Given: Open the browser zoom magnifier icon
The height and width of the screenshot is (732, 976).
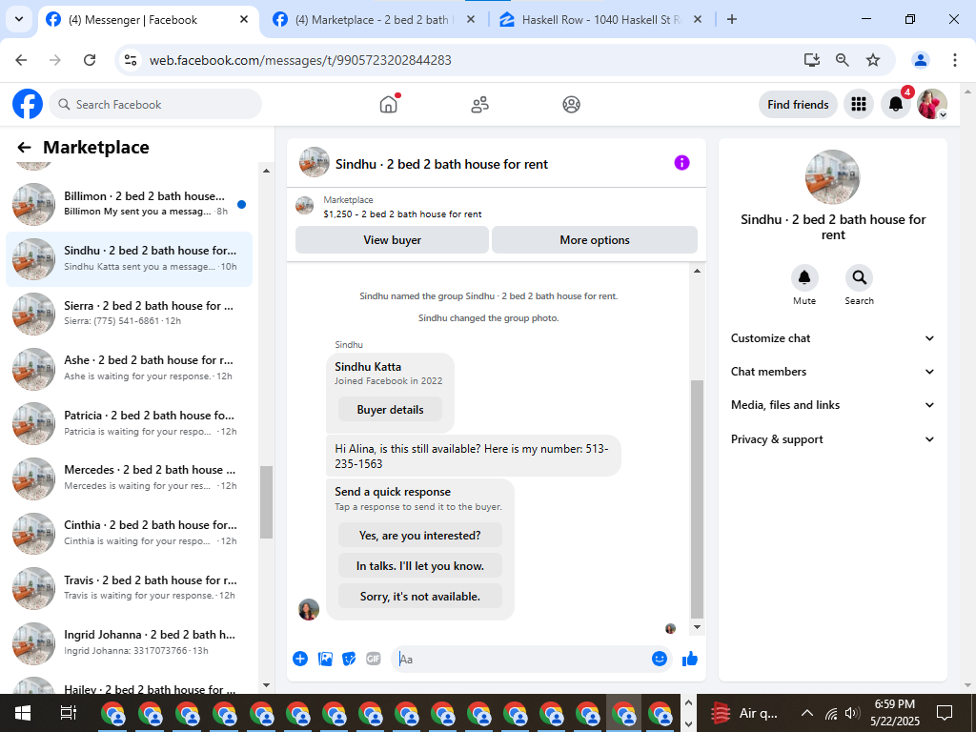Looking at the screenshot, I should 843,60.
